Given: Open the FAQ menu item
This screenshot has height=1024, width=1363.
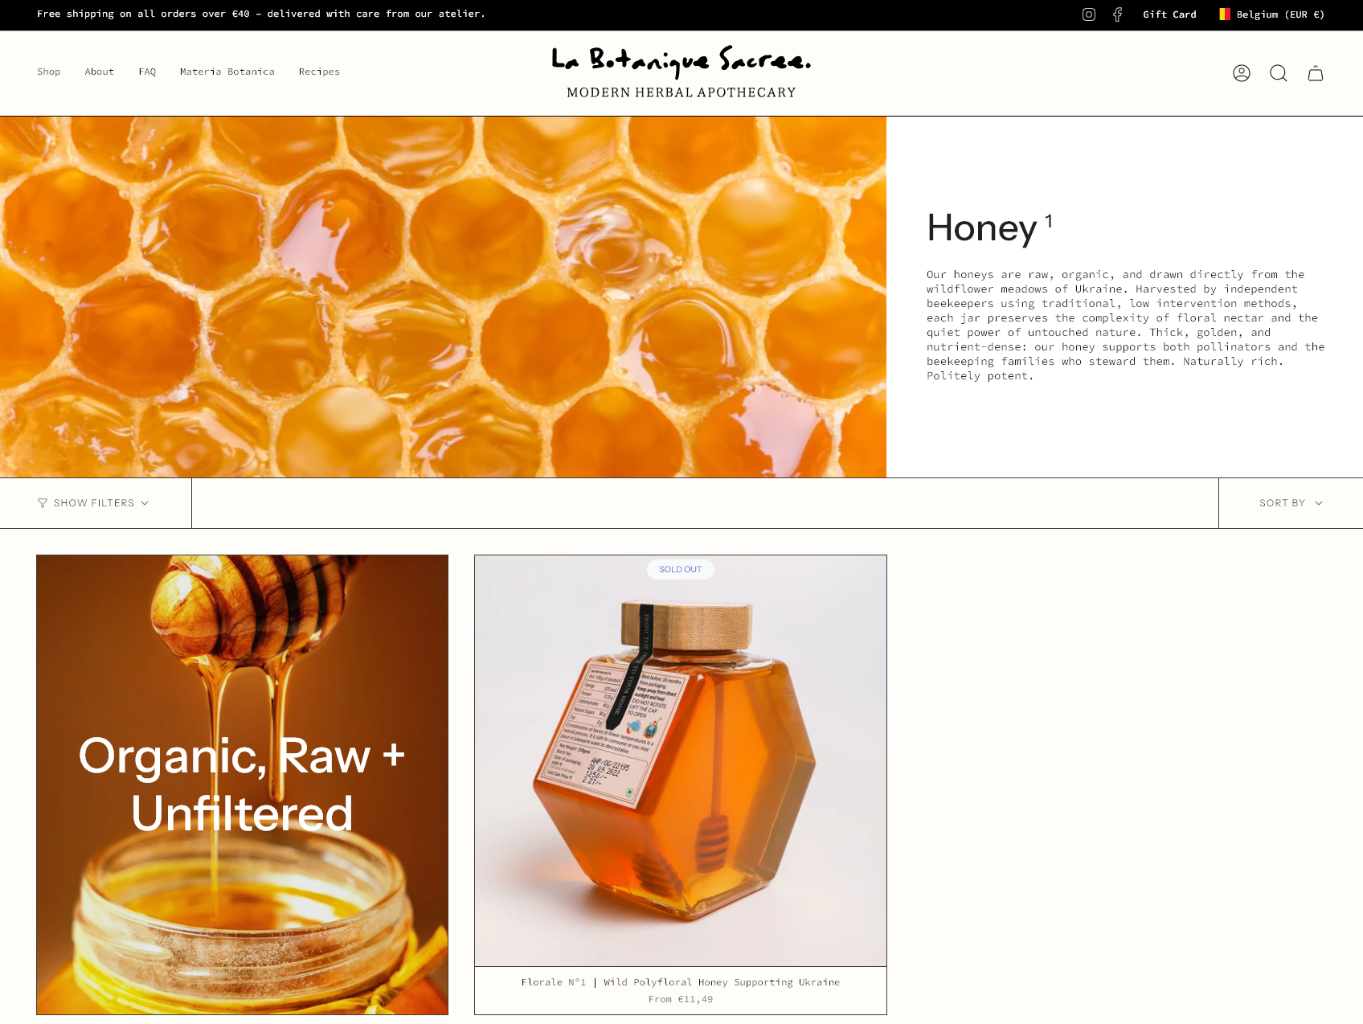Looking at the screenshot, I should (x=147, y=72).
